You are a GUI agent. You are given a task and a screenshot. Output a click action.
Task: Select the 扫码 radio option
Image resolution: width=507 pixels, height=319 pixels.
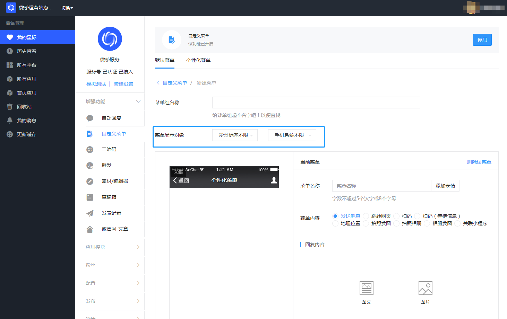(x=396, y=216)
